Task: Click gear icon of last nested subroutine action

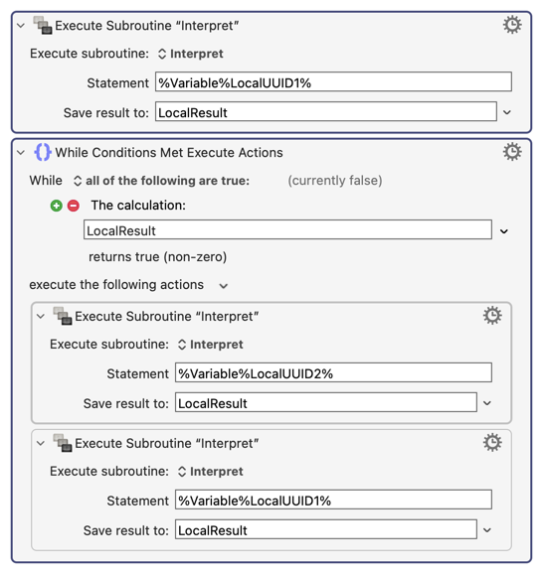Action: pos(492,443)
